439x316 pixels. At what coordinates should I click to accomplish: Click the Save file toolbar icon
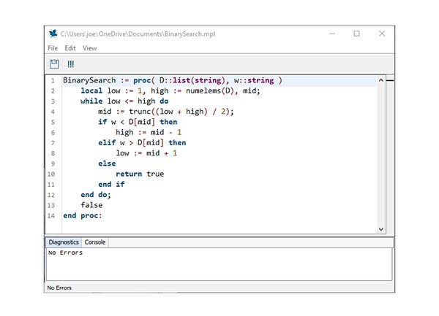(54, 64)
